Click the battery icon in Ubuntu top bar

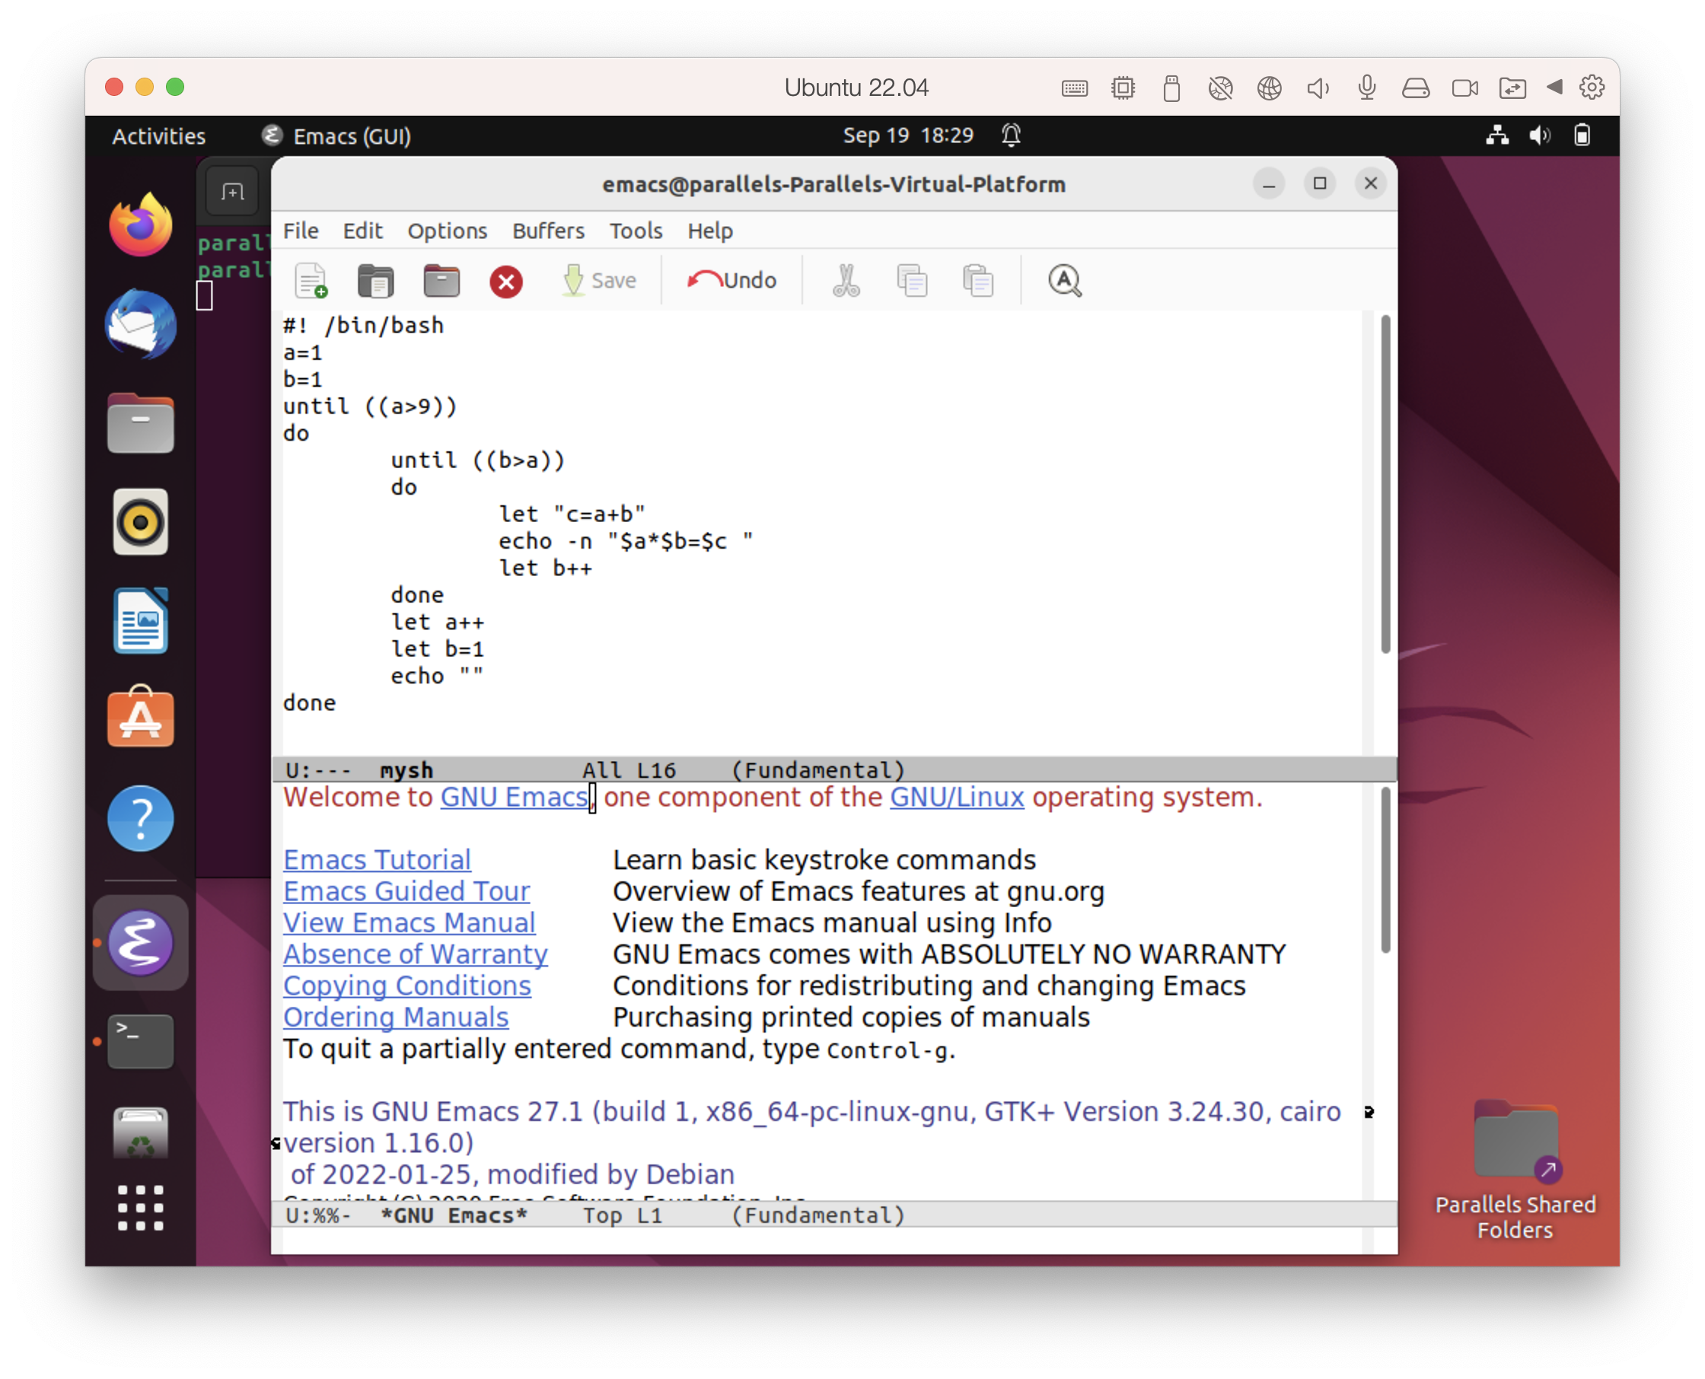(1582, 135)
